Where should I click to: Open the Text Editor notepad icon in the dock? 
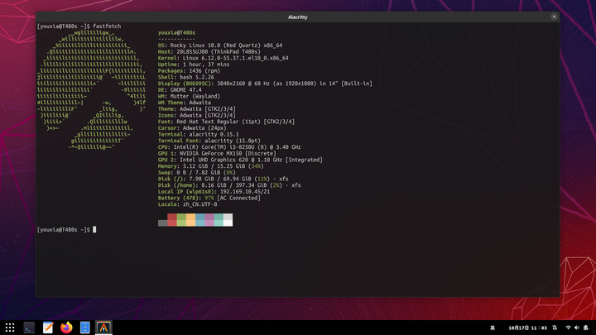(48, 328)
